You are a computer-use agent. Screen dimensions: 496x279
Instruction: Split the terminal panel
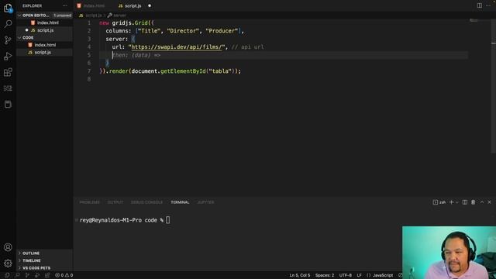point(465,202)
